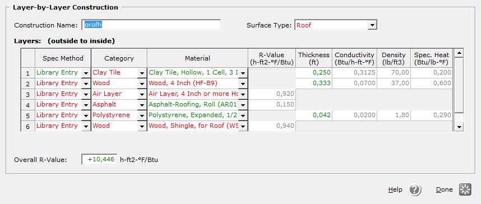
Task: Select the row 3 header
Action: pyautogui.click(x=28, y=94)
